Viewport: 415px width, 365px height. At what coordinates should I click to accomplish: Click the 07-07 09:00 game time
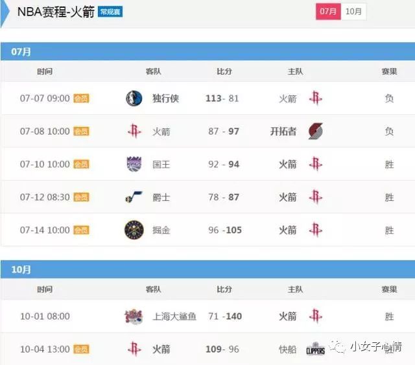click(45, 99)
